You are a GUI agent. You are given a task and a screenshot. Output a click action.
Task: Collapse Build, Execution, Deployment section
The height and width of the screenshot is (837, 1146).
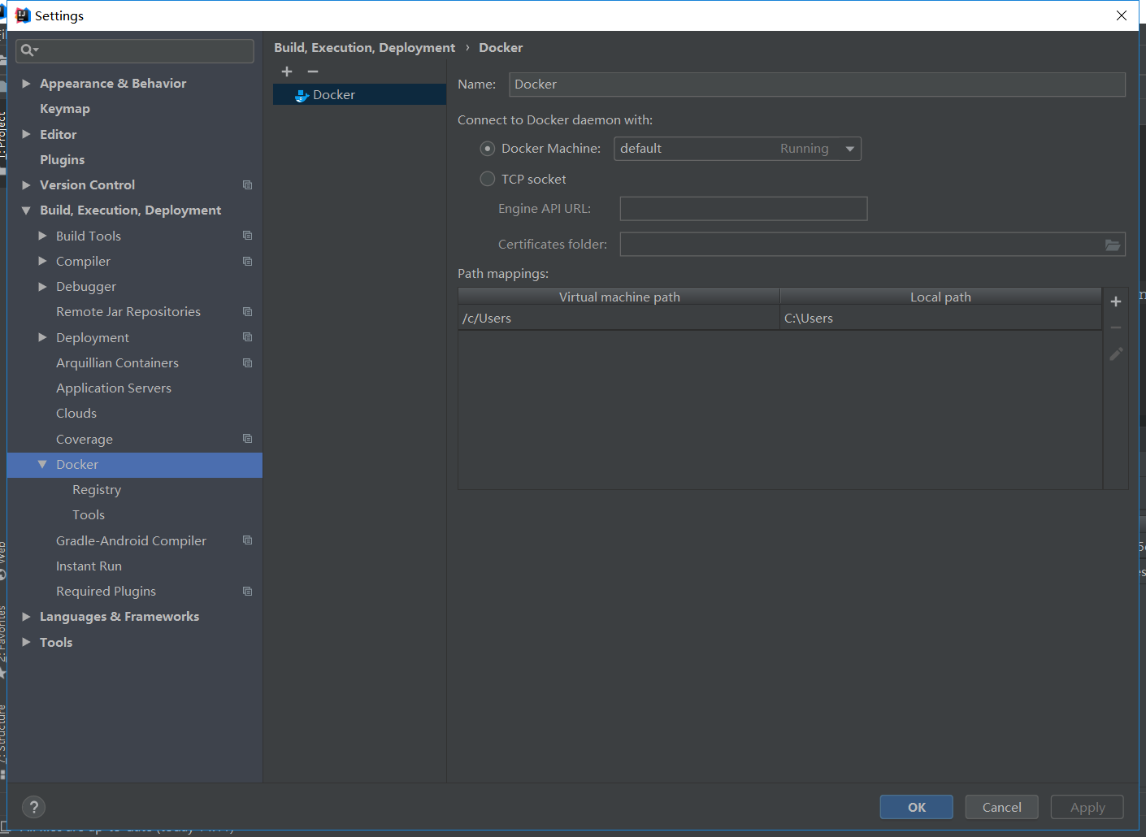pos(26,210)
